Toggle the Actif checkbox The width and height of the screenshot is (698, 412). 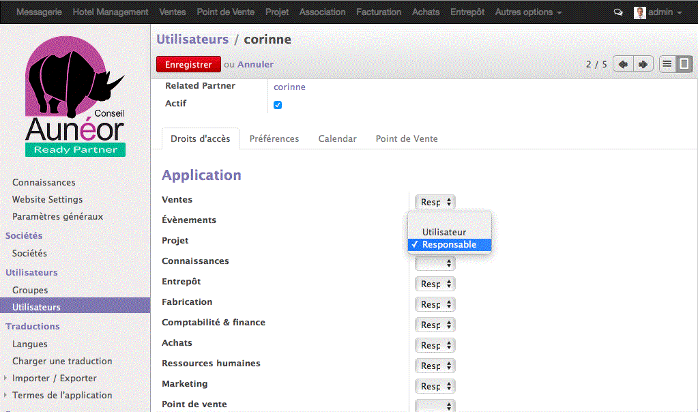tap(276, 105)
